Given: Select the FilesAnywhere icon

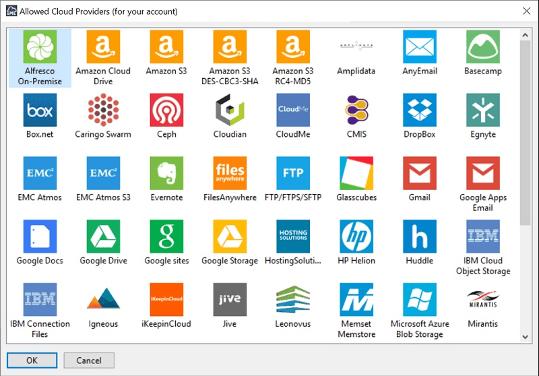Looking at the screenshot, I should pos(230,173).
